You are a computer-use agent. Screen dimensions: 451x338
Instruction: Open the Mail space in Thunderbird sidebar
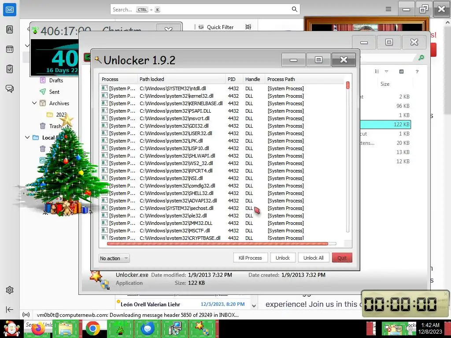click(10, 10)
